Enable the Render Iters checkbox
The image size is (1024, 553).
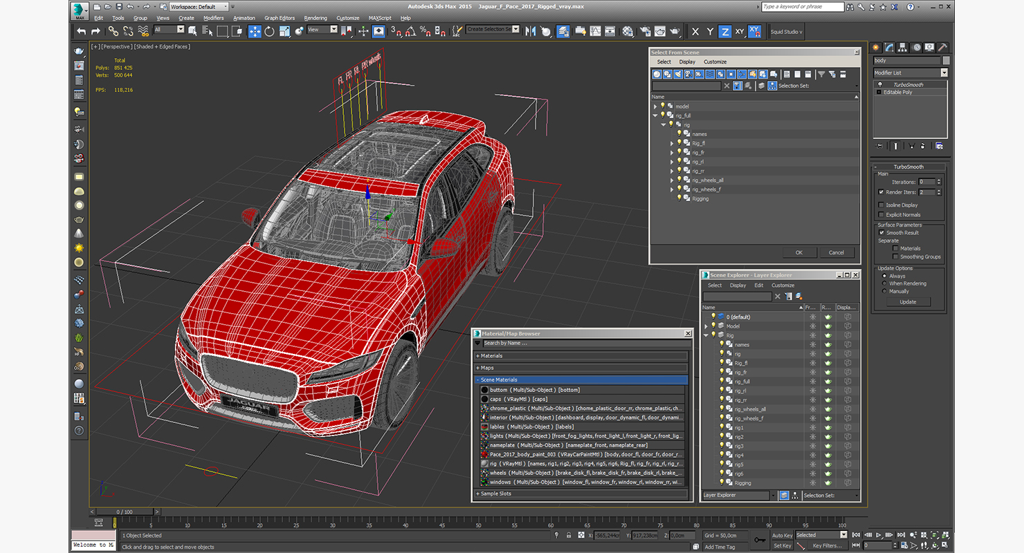click(881, 192)
